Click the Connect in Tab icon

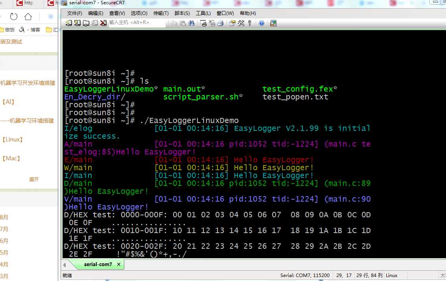tap(86, 23)
